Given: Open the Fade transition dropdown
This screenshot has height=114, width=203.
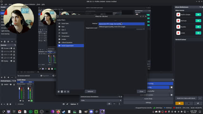Looking at the screenshot, I should (x=101, y=100).
